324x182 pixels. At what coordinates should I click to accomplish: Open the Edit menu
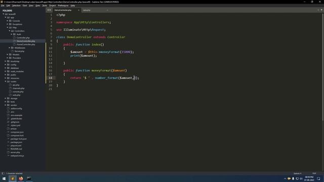coord(8,6)
